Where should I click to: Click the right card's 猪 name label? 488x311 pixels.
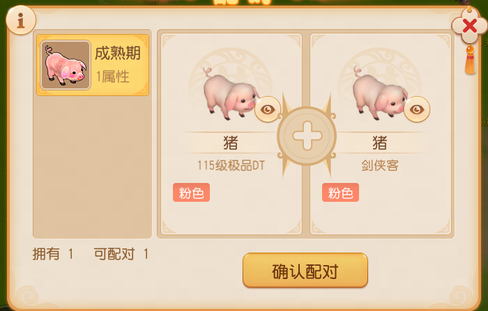pos(380,143)
